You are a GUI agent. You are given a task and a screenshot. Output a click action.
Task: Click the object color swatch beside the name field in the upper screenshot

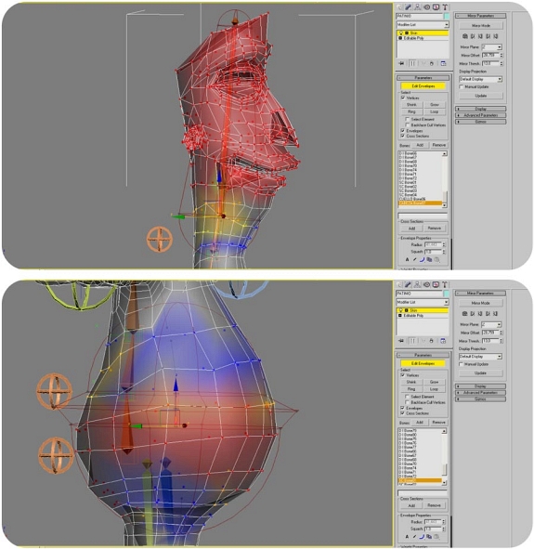447,16
